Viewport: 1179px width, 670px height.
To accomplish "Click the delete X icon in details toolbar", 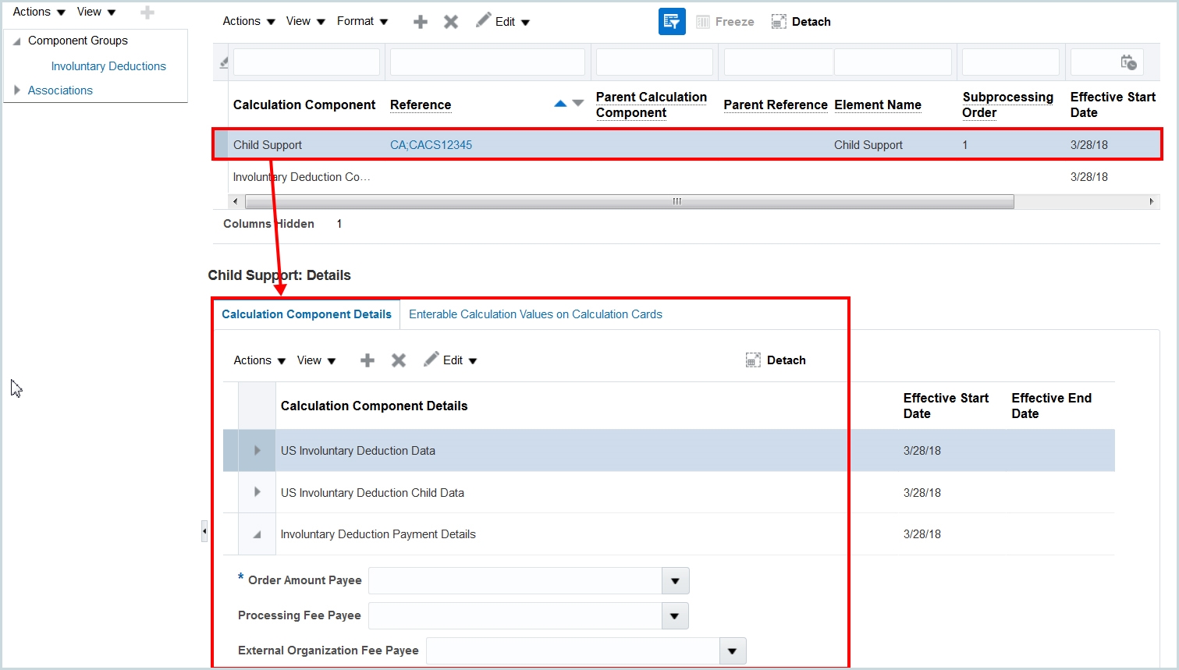I will pyautogui.click(x=399, y=360).
